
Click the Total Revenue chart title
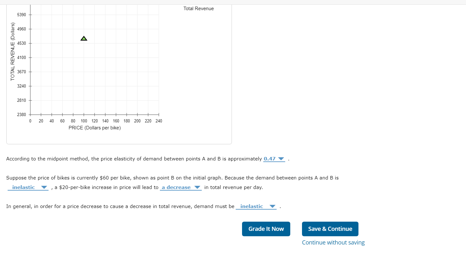tap(198, 9)
